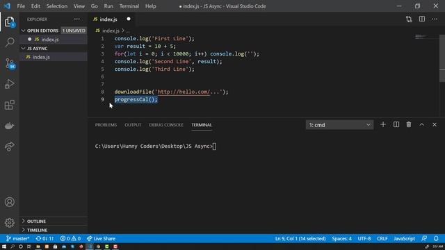Open the Docker view
This screenshot has height=250, width=445.
[9, 126]
